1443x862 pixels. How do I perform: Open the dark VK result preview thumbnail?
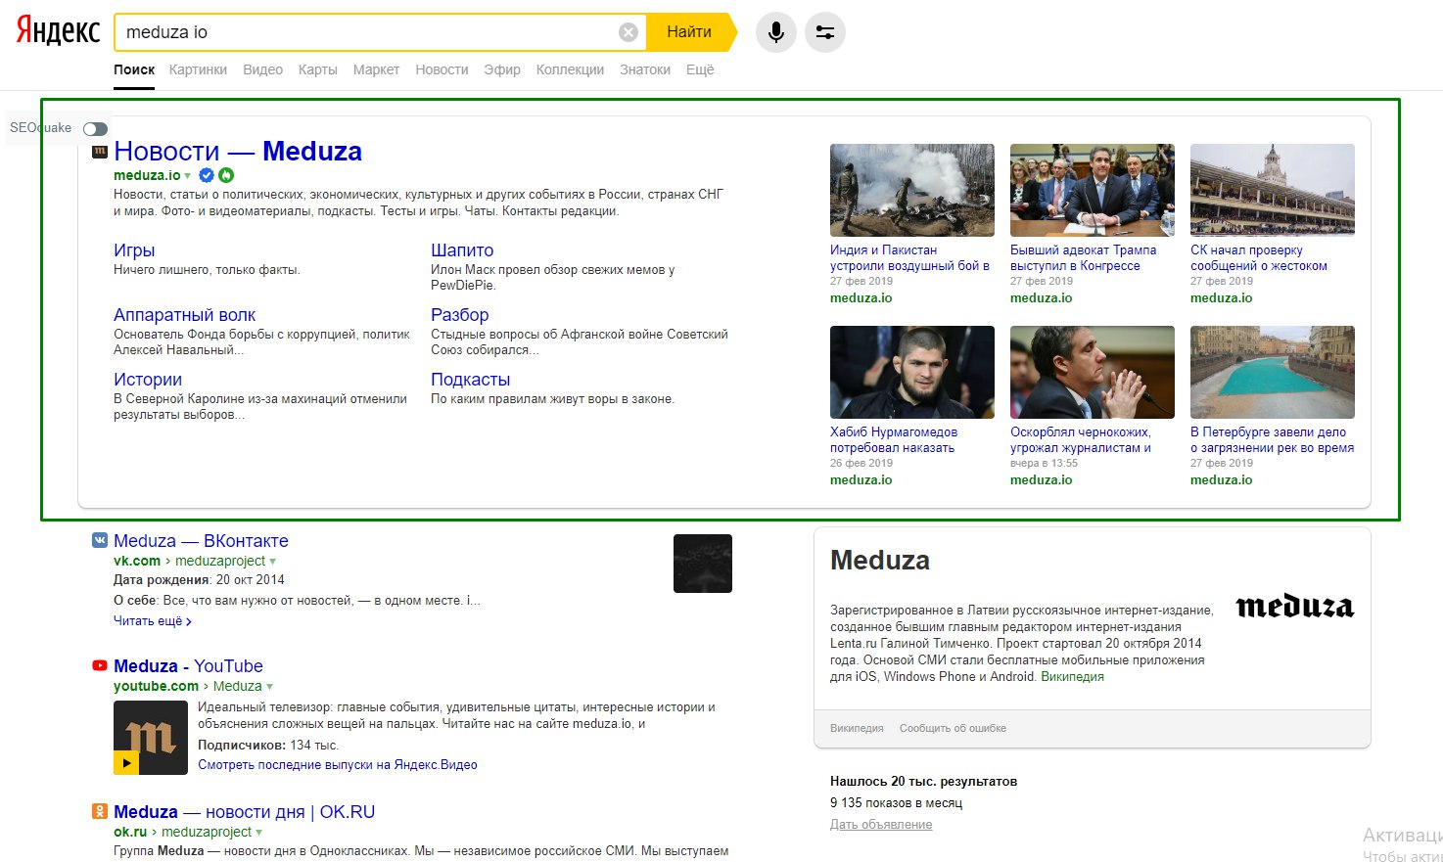[703, 564]
